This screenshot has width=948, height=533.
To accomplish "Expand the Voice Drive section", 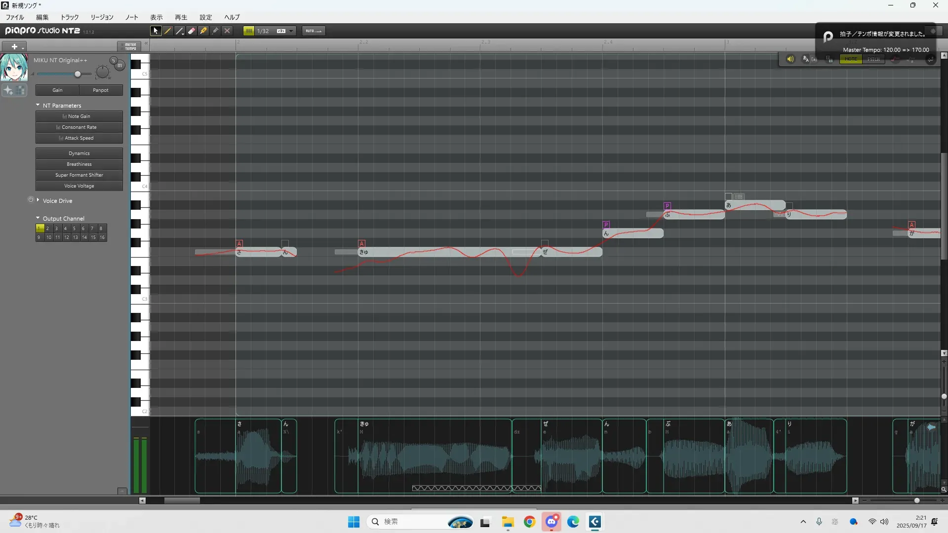I will pos(38,200).
